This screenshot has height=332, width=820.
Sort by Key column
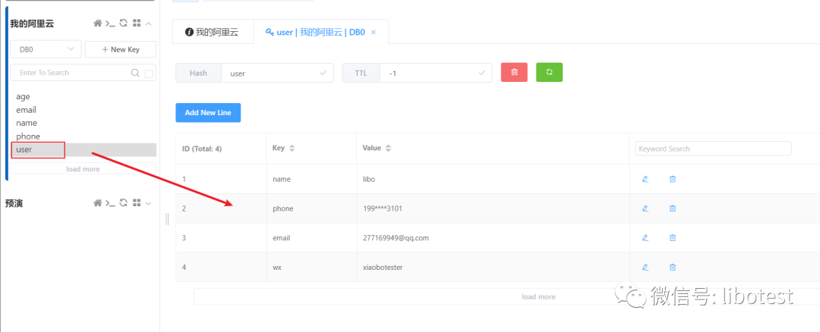(x=292, y=149)
